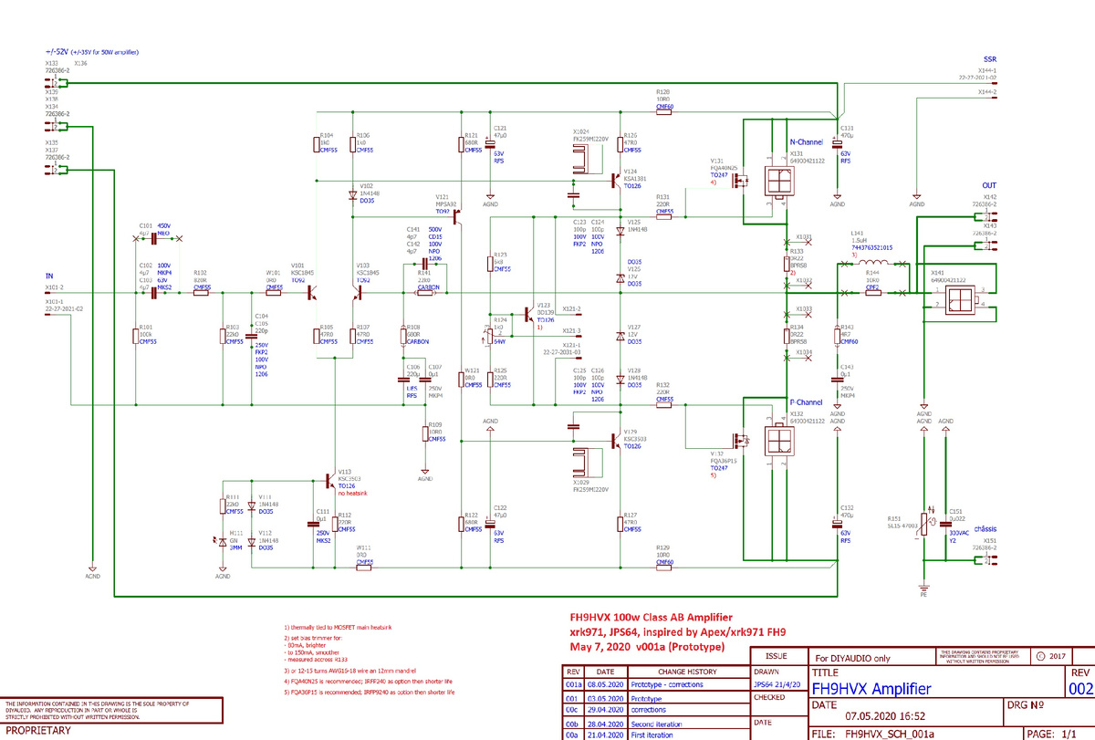Select the V103 KSC1845 transistor symbol

pyautogui.click(x=359, y=294)
